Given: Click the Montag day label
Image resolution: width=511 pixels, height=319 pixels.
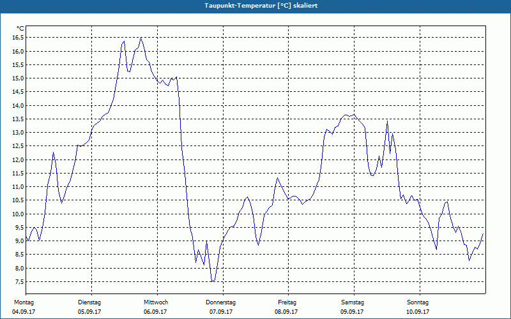Looking at the screenshot, I should click(24, 302).
